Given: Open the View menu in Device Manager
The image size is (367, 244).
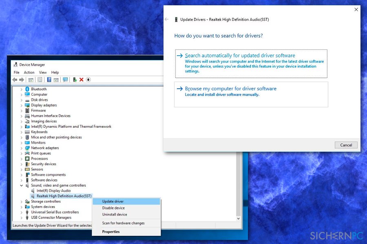Looking at the screenshot, I should pyautogui.click(x=43, y=72).
